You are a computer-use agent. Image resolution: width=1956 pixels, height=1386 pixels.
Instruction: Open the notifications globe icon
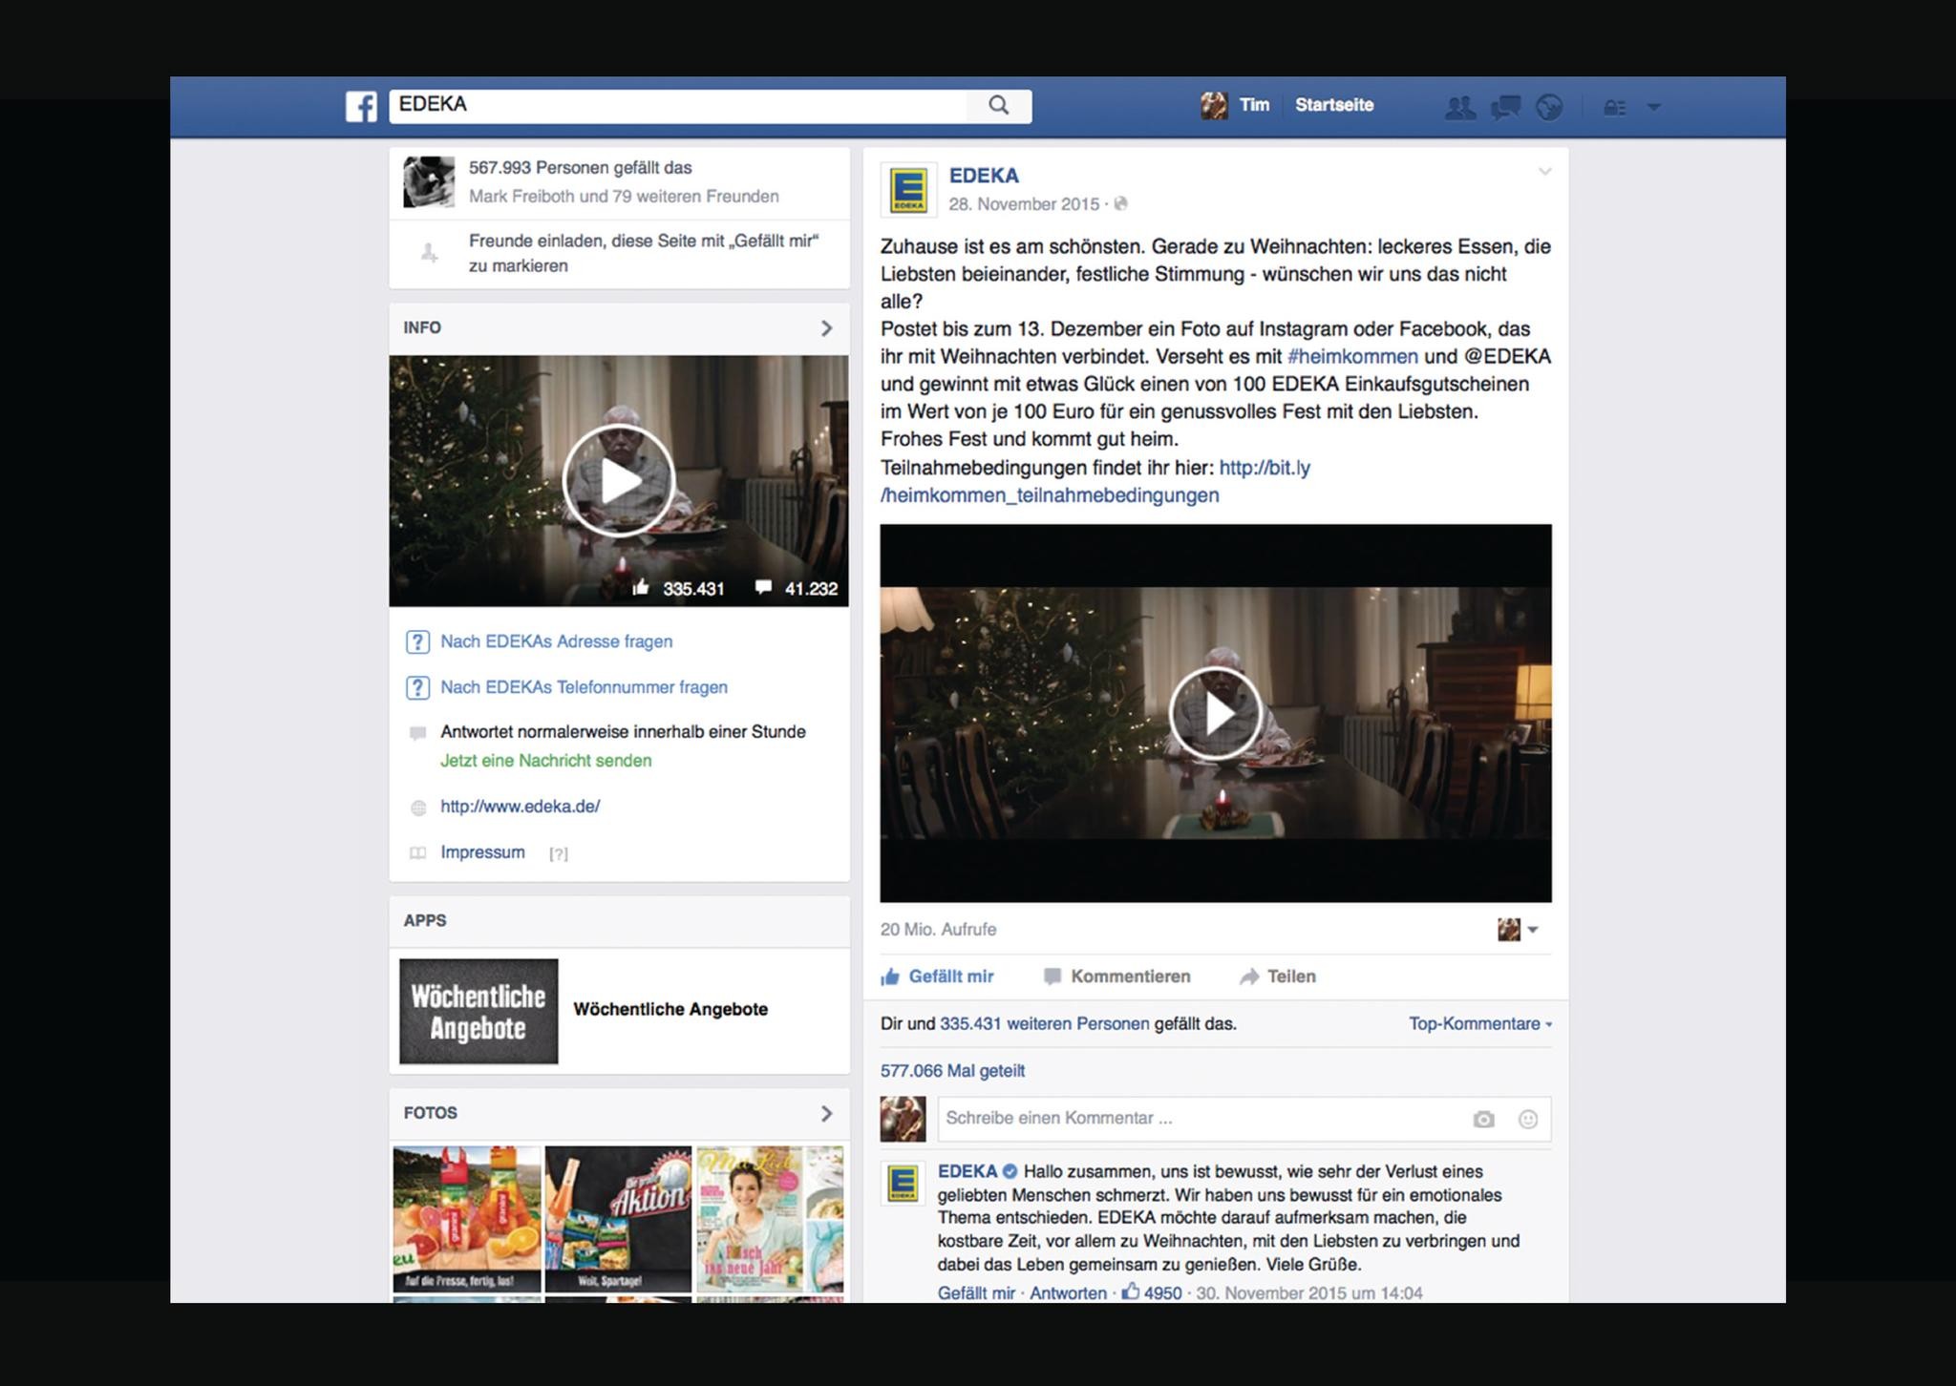pos(1549,107)
